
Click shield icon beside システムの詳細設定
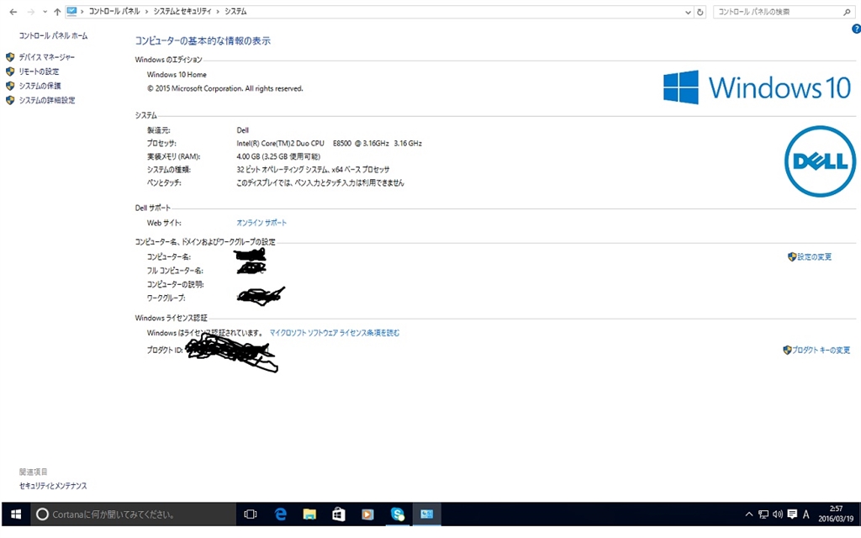(10, 100)
